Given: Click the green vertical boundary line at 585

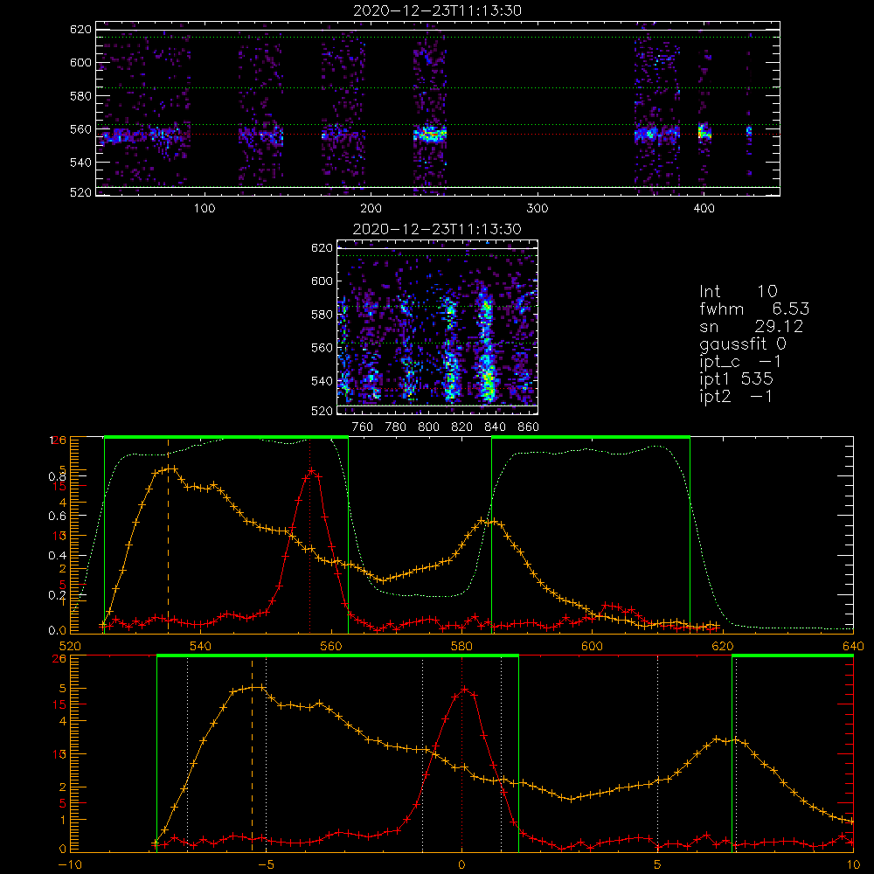Looking at the screenshot, I should pos(491,535).
